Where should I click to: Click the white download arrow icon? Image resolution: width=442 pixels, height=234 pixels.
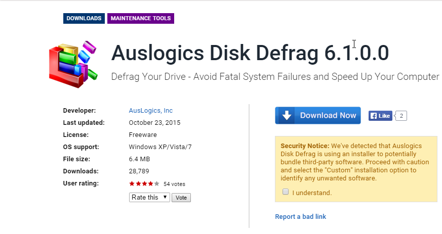(287, 115)
